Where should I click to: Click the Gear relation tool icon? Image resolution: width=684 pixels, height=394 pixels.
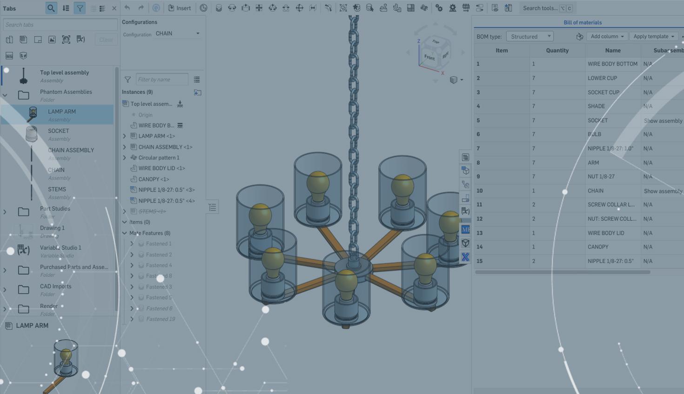coord(439,8)
